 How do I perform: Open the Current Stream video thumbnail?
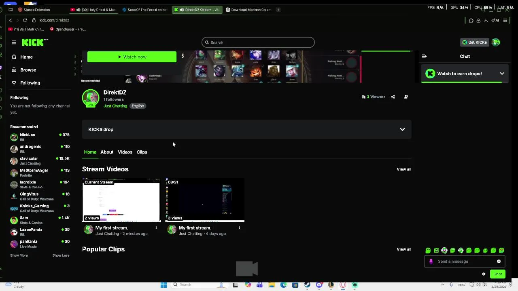[x=121, y=200]
